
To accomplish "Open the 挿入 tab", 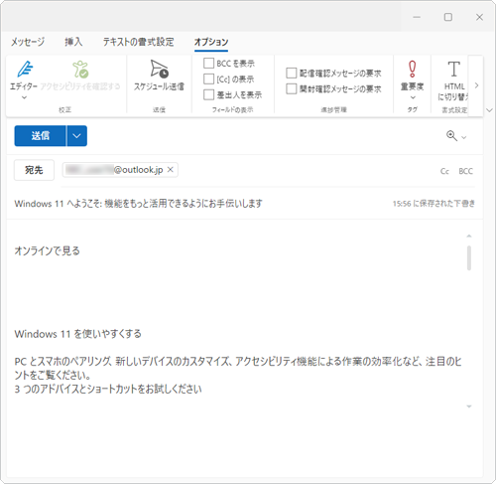I will click(73, 42).
